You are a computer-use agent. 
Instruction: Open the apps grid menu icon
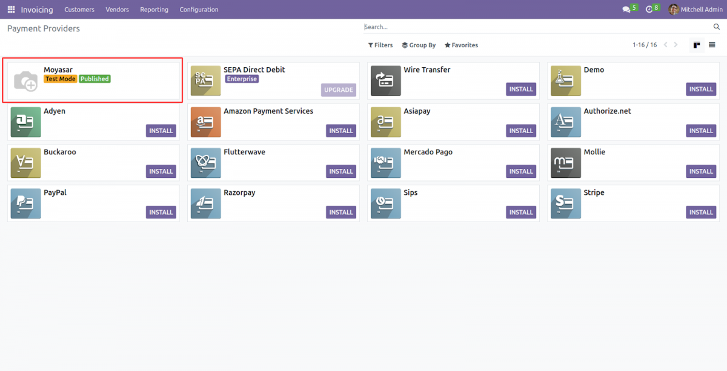tap(10, 9)
